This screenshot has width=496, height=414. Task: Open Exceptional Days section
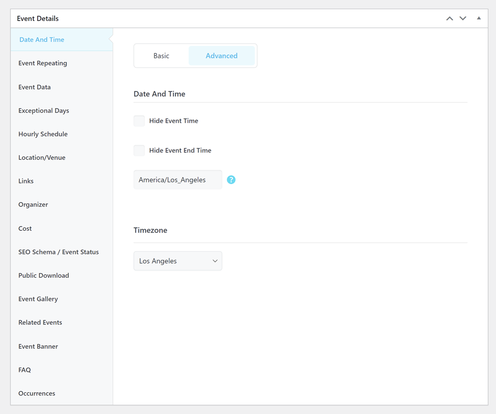[44, 111]
